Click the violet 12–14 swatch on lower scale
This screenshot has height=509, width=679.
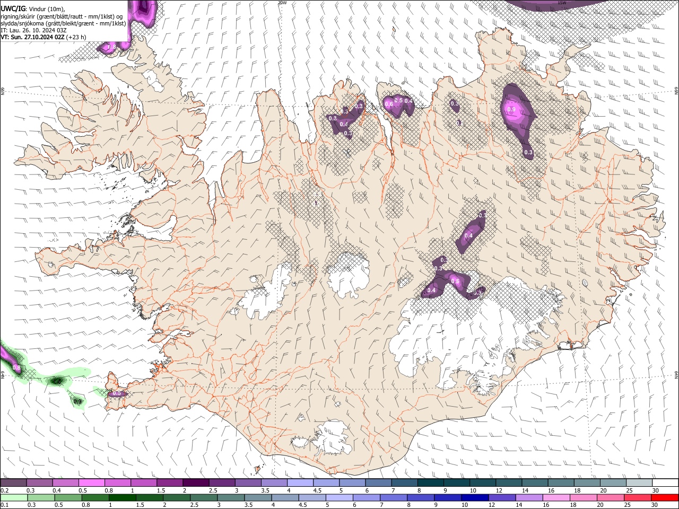point(502,497)
